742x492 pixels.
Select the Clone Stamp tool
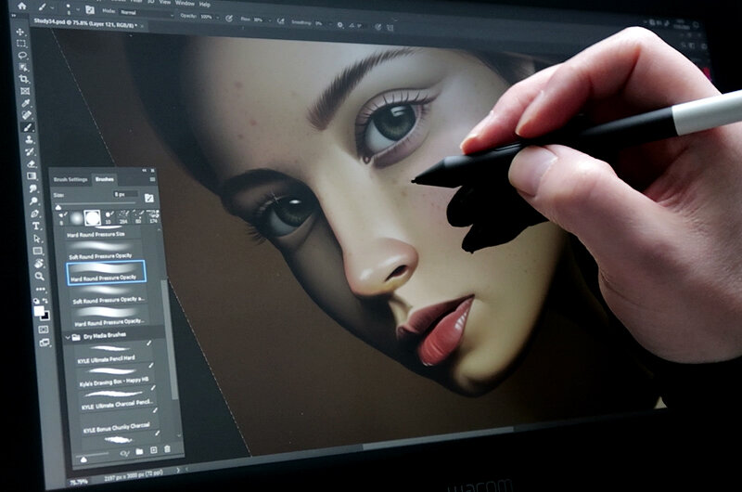click(x=29, y=139)
